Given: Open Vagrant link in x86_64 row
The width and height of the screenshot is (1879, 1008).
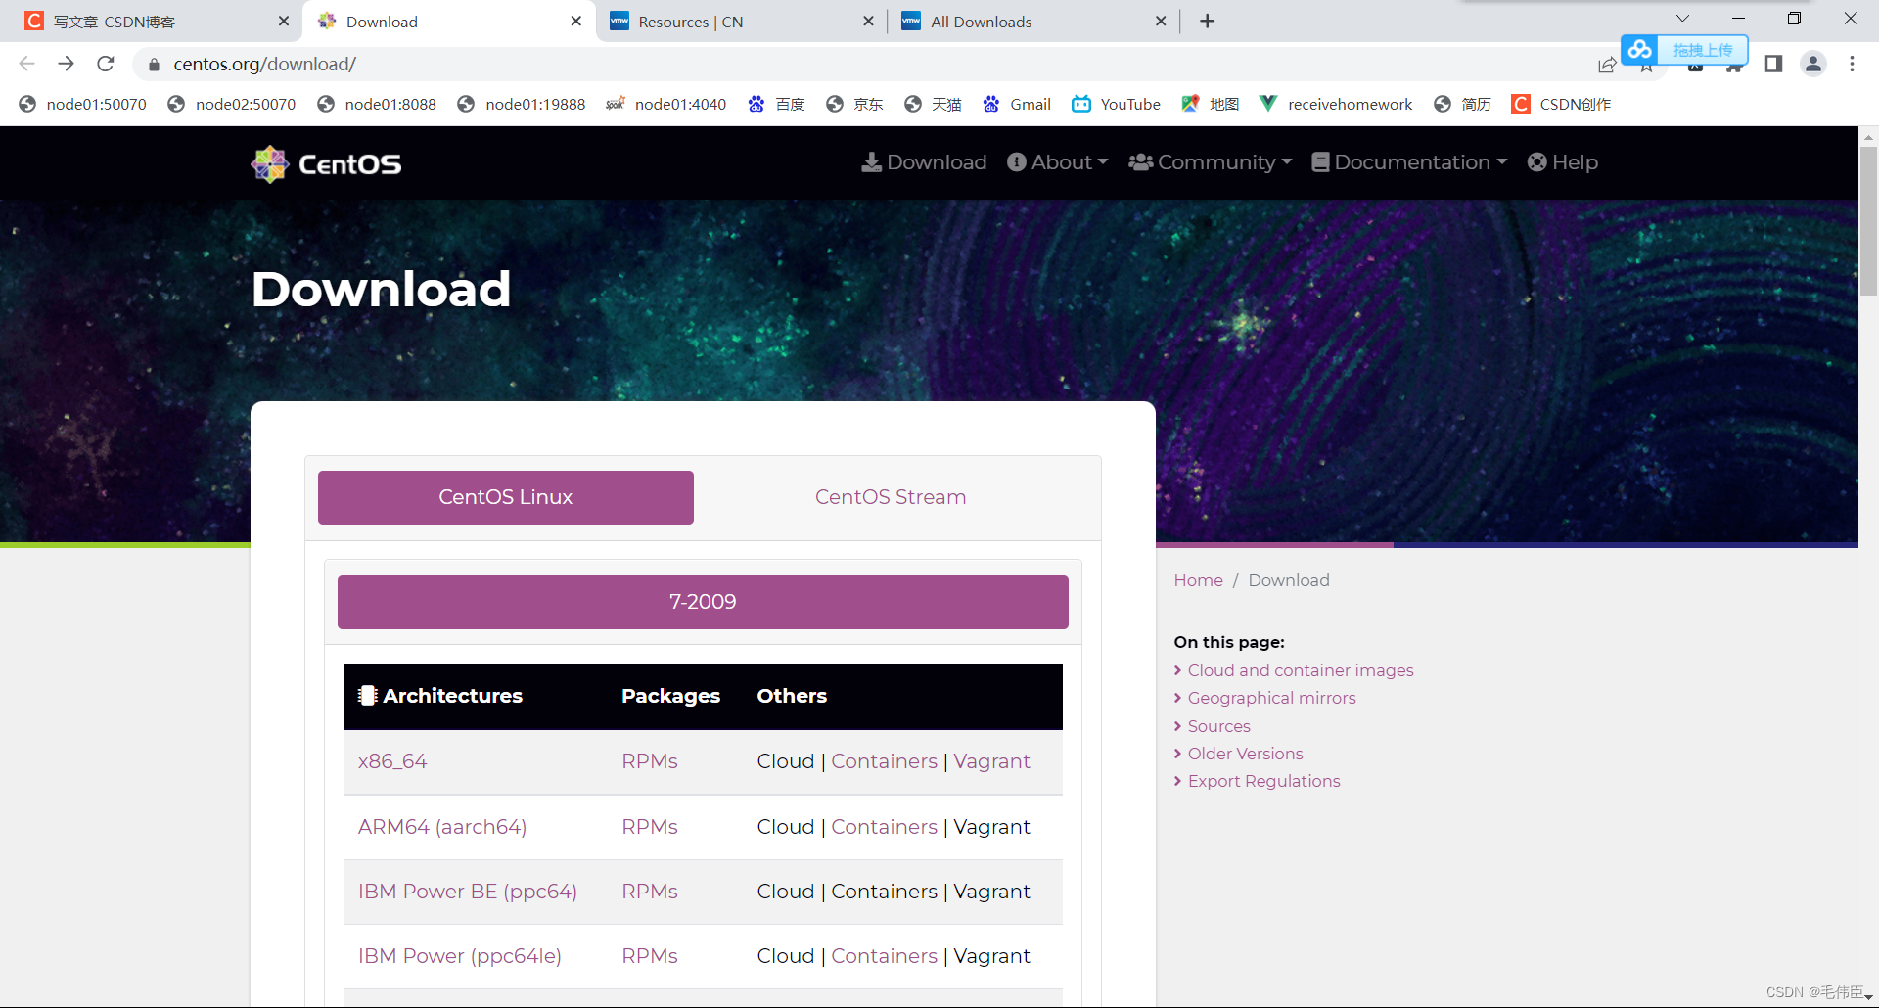Looking at the screenshot, I should pos(992,761).
